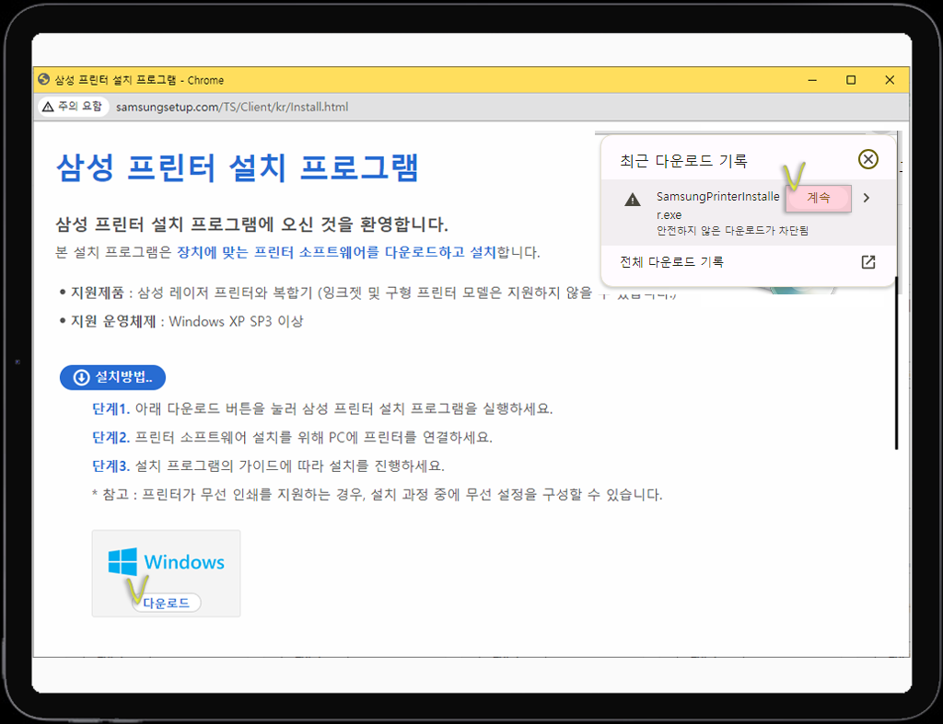Click the Windows logo above the download button
The image size is (943, 724).
tap(121, 561)
